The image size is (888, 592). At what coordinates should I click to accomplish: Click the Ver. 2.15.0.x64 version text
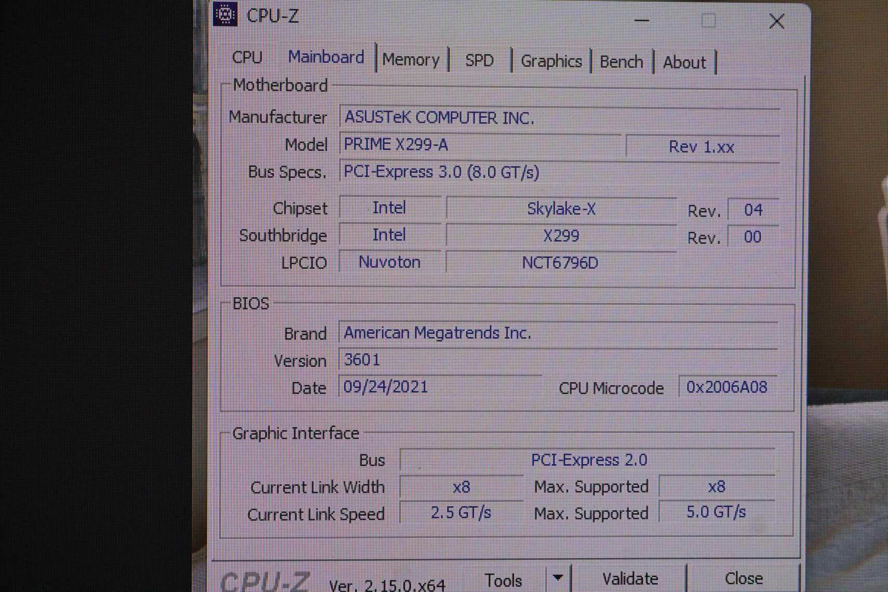pyautogui.click(x=387, y=585)
